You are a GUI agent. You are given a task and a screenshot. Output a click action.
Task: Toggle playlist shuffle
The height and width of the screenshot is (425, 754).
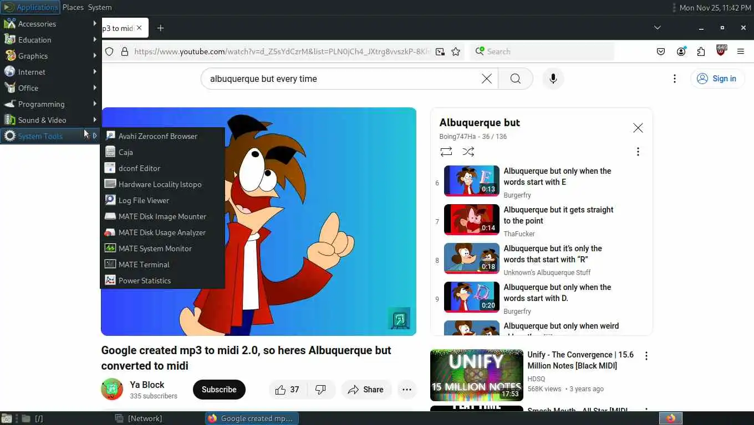[x=468, y=152]
